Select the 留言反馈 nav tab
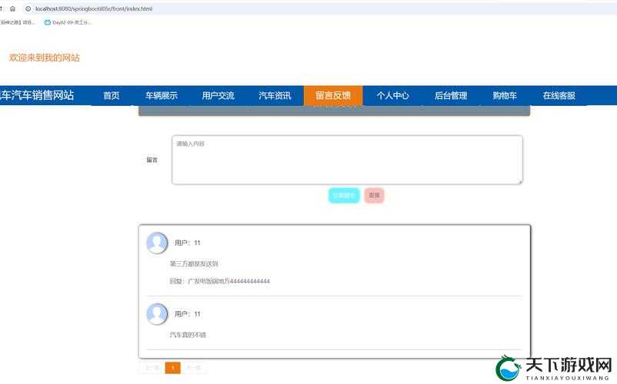The width and height of the screenshot is (617, 384). click(x=333, y=95)
